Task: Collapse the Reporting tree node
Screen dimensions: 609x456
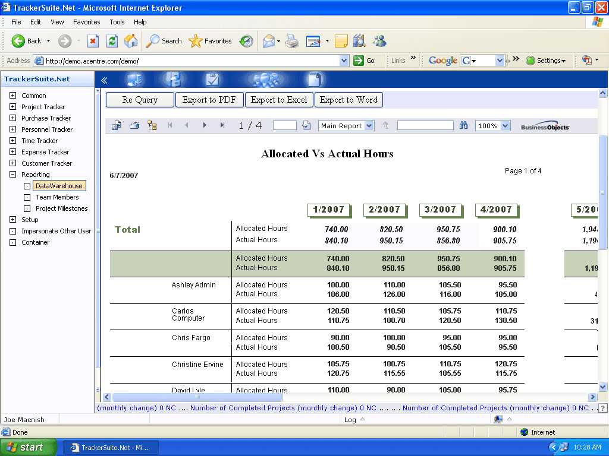Action: [x=12, y=175]
